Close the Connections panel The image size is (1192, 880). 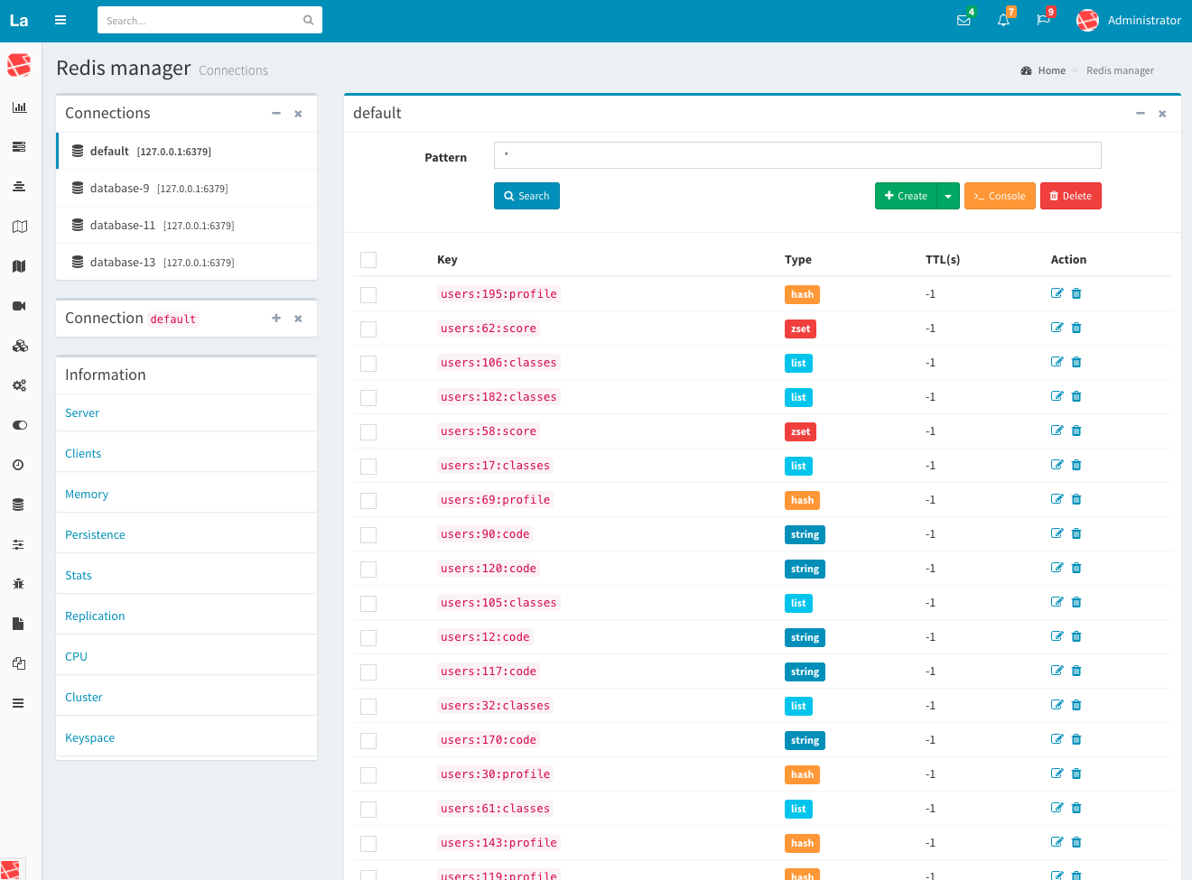tap(298, 114)
